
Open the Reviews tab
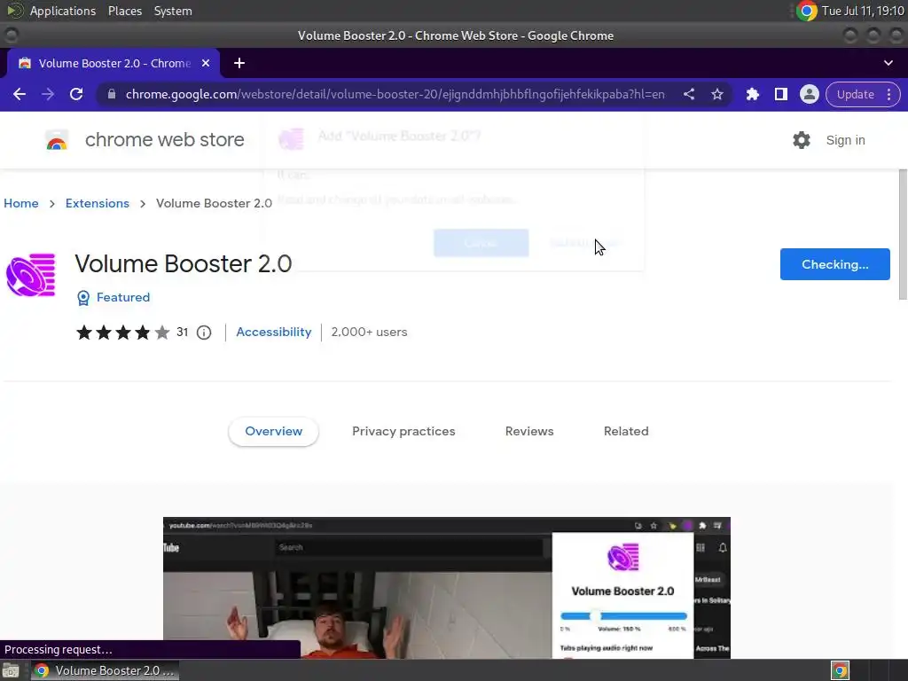(529, 432)
